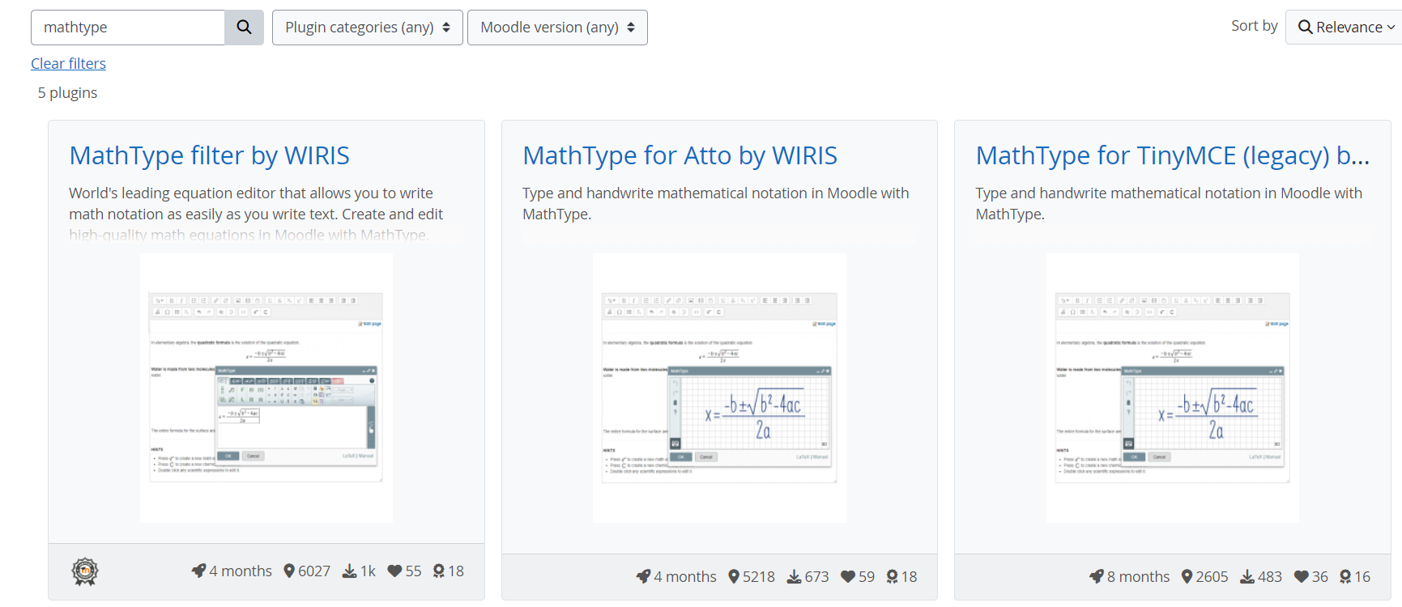Screen dimensions: 1402x607
Task: Click sites pin icon on TinyMCE card
Action: coord(1187,576)
